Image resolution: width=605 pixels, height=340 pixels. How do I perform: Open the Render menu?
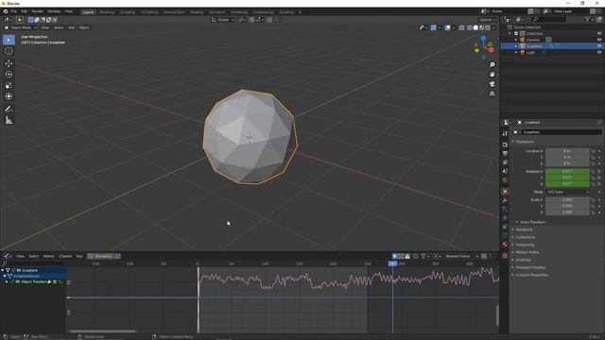38,11
